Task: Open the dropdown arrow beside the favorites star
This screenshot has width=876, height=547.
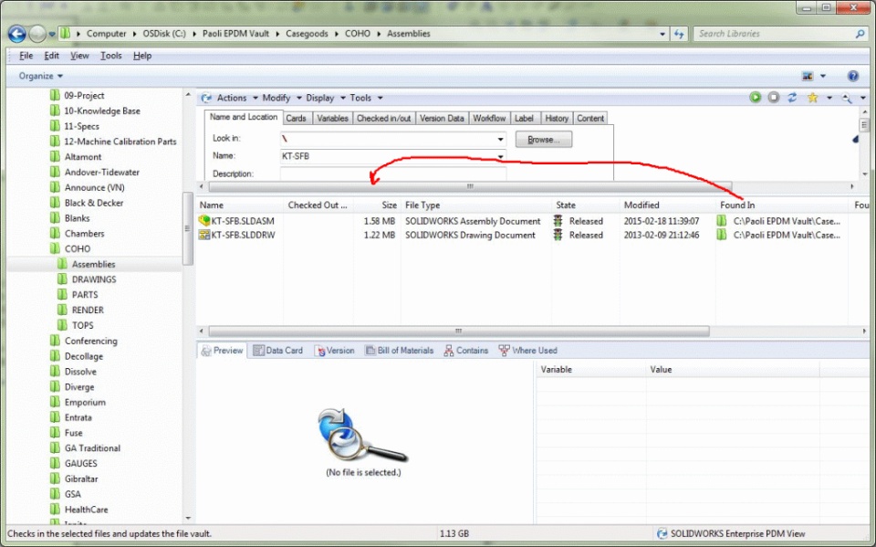Action: (829, 98)
